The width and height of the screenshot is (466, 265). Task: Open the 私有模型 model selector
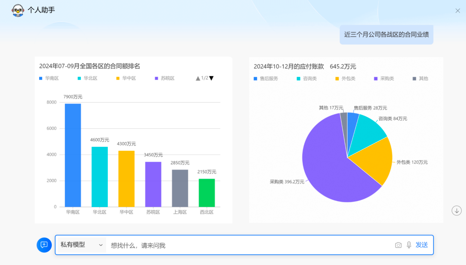point(80,245)
